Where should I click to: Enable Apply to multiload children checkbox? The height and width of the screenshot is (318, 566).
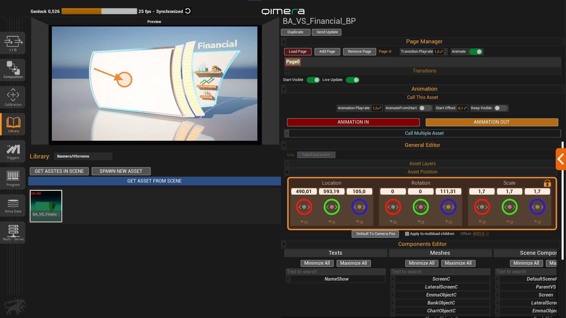pyautogui.click(x=407, y=234)
